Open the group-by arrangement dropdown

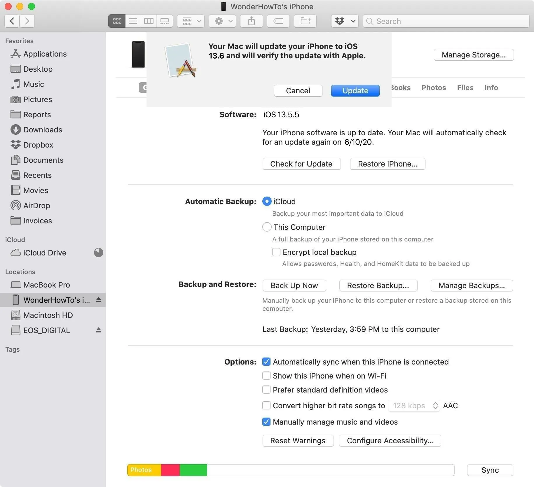click(191, 21)
